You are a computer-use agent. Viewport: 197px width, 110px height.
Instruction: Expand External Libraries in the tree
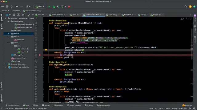[x=5, y=64]
